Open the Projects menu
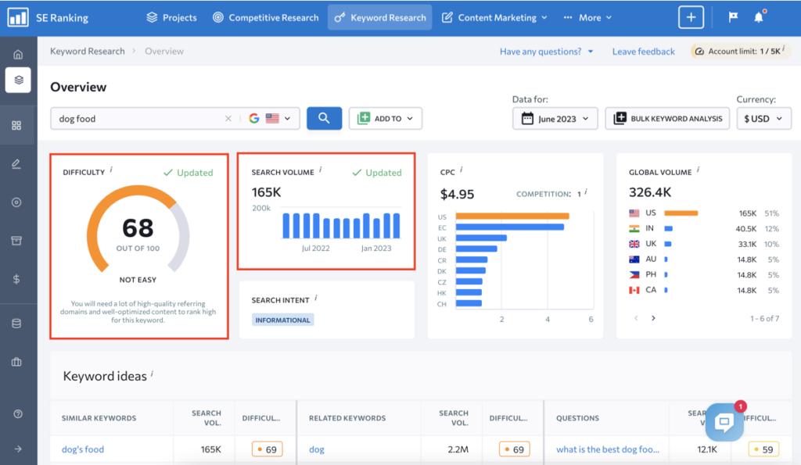Image resolution: width=801 pixels, height=465 pixels. pos(171,17)
